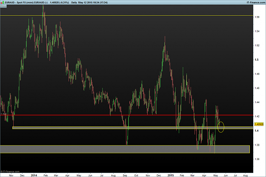Select the narrow yellow support zone near 1.405
This screenshot has height=177, width=266.
click(133, 128)
